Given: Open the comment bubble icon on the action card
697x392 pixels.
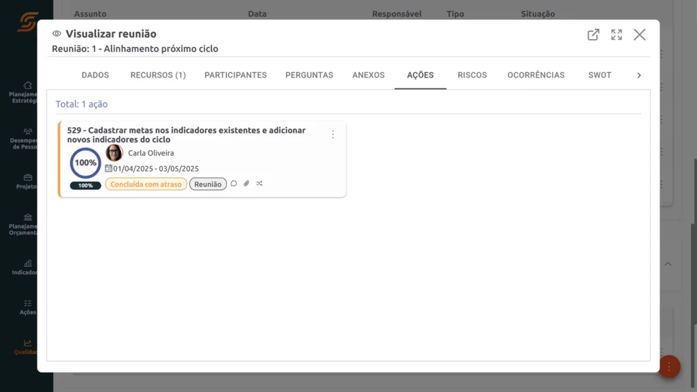Looking at the screenshot, I should 233,183.
